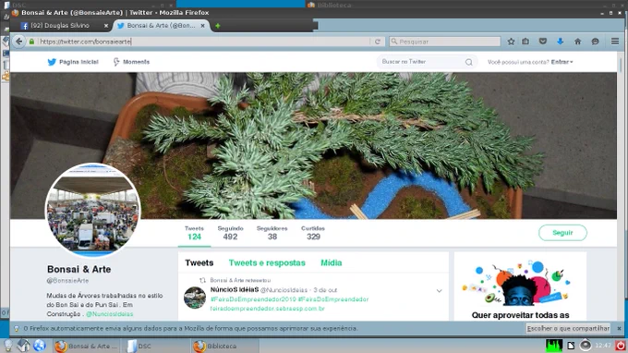The width and height of the screenshot is (628, 353).
Task: Select the Tweets 124 counter
Action: click(x=194, y=233)
